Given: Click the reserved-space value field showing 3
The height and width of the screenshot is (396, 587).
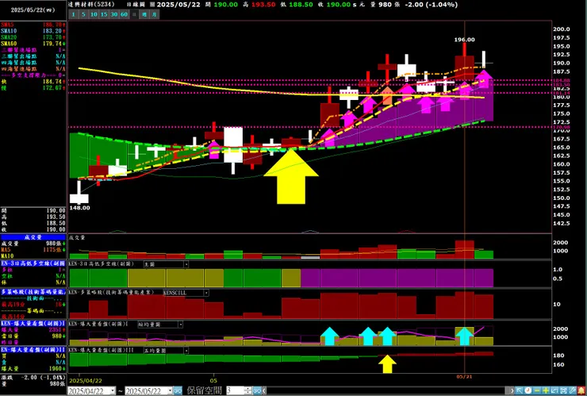Looking at the screenshot, I should point(235,390).
